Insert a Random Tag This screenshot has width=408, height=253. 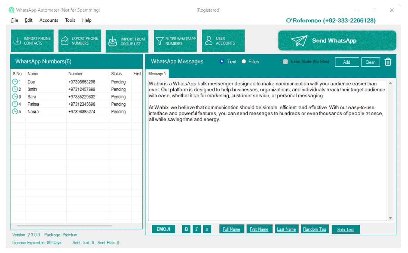click(315, 229)
